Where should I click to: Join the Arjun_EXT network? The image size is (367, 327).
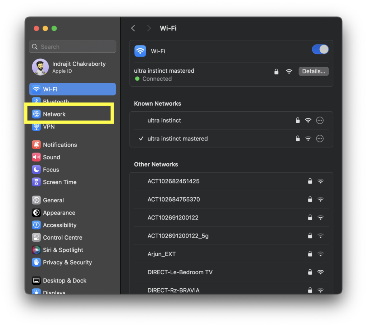(x=162, y=254)
